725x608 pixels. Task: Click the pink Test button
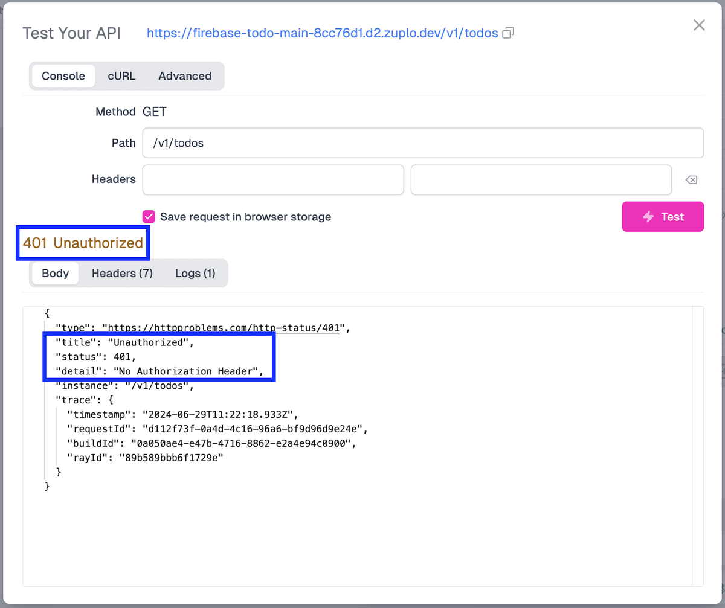click(663, 217)
